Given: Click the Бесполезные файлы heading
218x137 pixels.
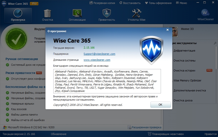Looking at the screenshot, I should [25, 87].
